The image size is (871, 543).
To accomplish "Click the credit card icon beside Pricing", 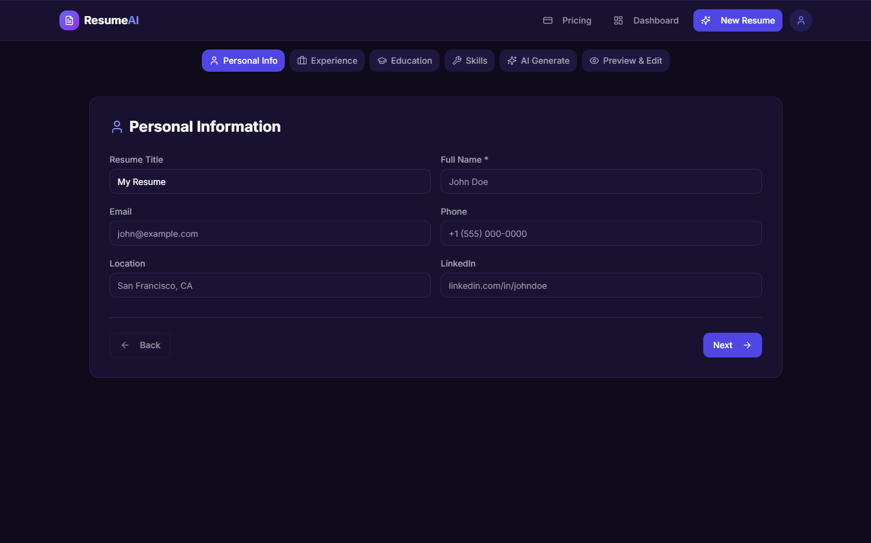I will pyautogui.click(x=547, y=20).
